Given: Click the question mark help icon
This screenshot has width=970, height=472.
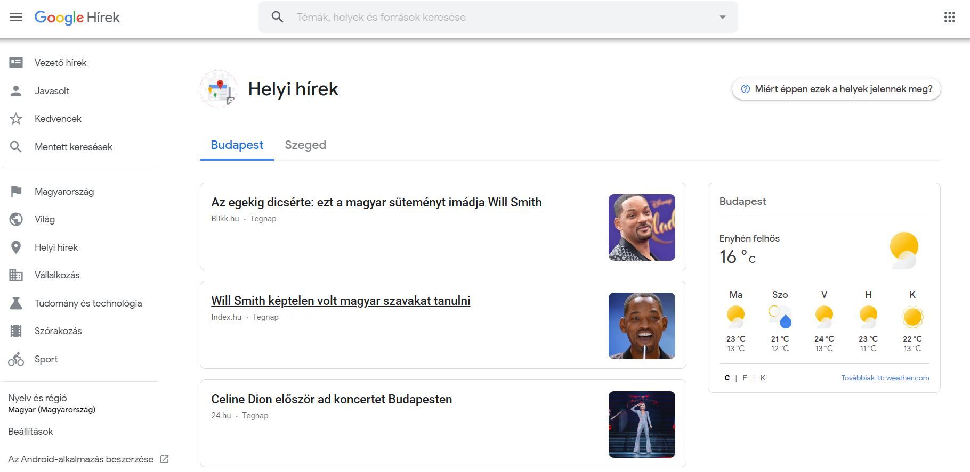Looking at the screenshot, I should click(746, 89).
